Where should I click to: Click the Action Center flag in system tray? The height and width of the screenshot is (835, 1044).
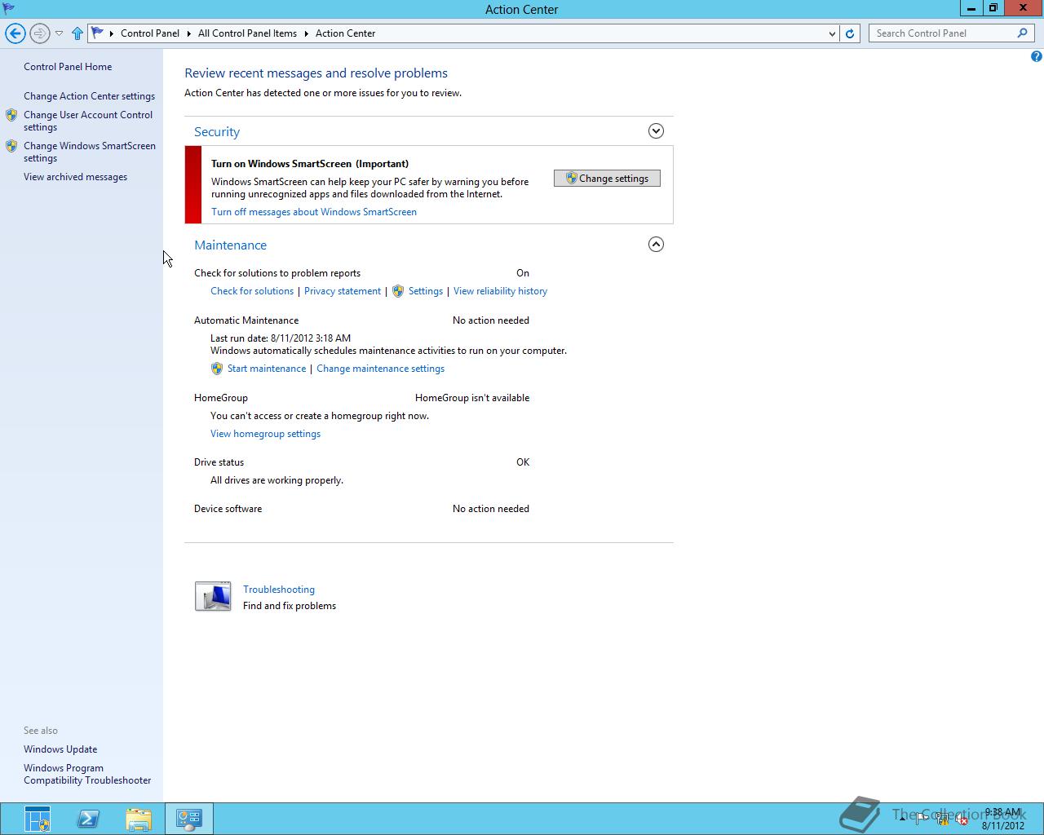(922, 820)
